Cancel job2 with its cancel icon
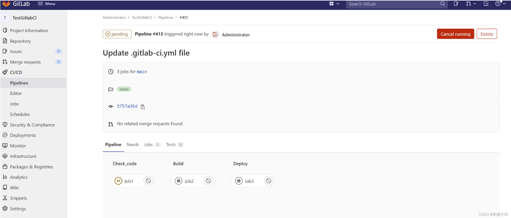 click(209, 181)
